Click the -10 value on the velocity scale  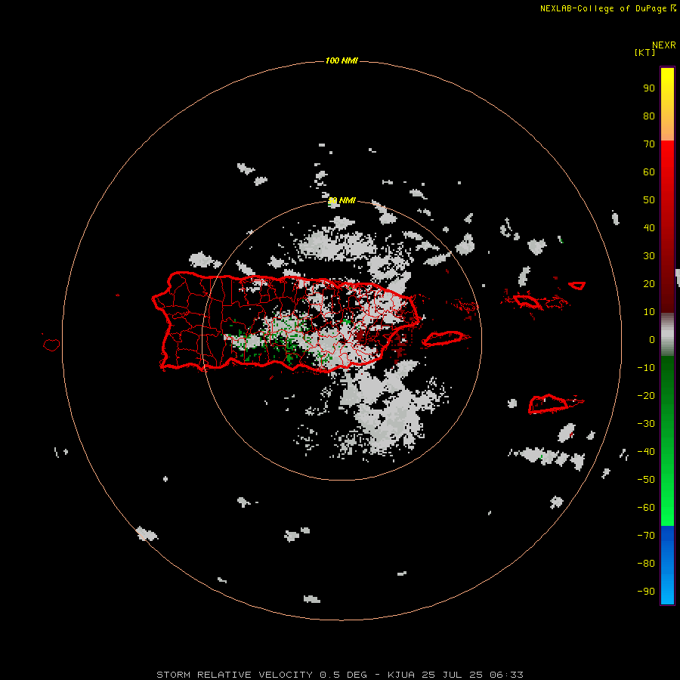[646, 368]
